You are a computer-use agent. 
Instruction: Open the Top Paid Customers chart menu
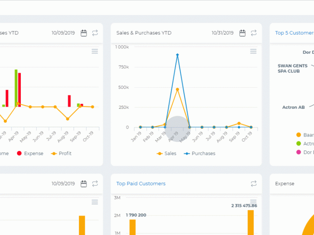click(253, 201)
